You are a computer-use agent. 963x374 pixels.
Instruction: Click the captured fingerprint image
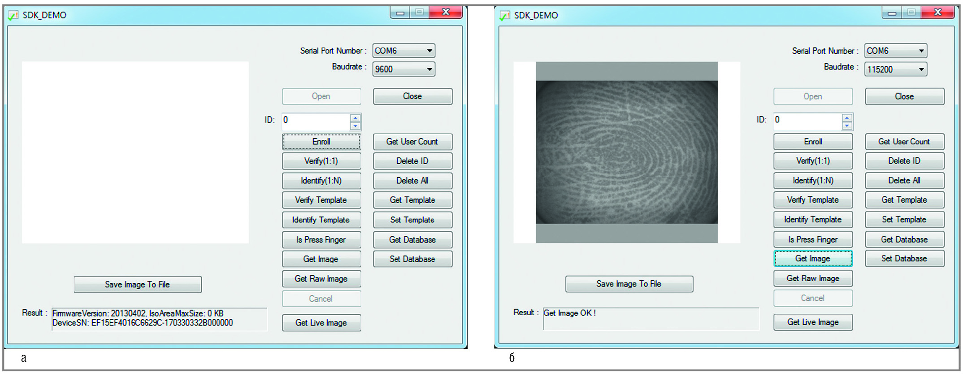[626, 152]
